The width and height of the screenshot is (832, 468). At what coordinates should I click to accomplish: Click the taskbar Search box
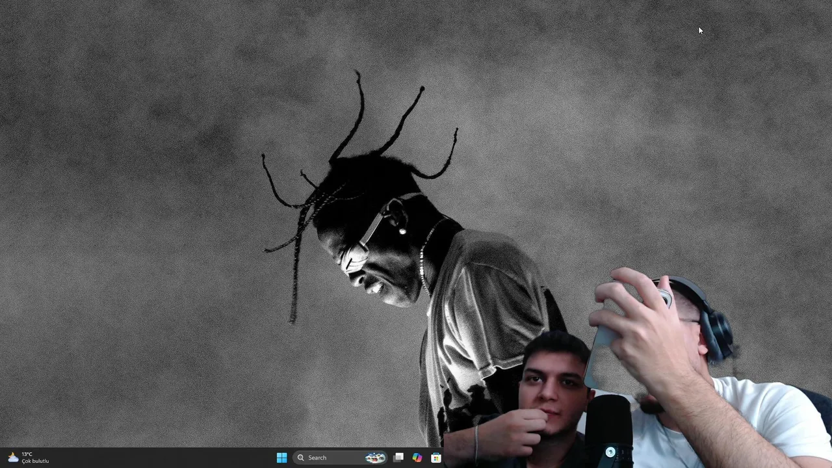(339, 458)
